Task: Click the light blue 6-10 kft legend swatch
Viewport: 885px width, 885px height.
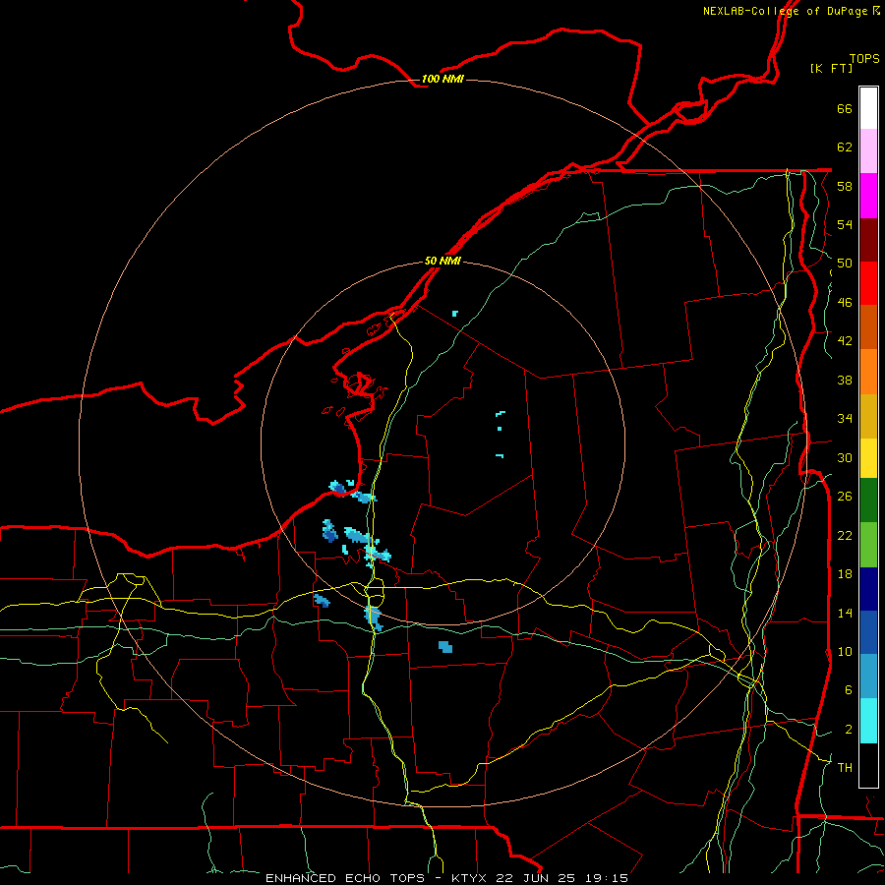Action: pos(868,677)
